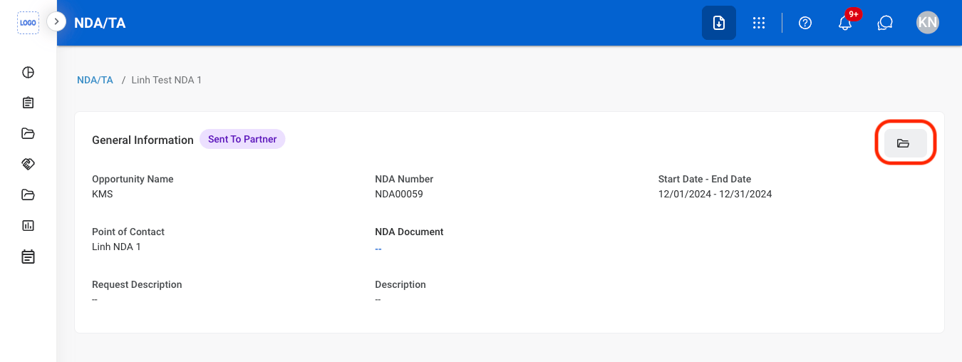Click the document download icon in header
The height and width of the screenshot is (362, 962).
(719, 23)
